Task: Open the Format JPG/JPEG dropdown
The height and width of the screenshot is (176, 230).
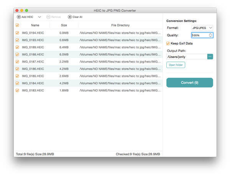Action: (x=202, y=28)
